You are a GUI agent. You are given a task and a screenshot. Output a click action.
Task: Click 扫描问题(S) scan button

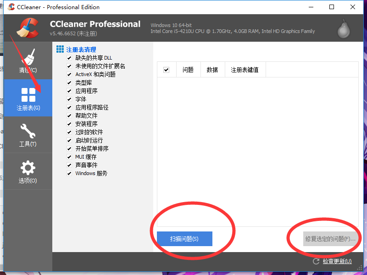pyautogui.click(x=184, y=239)
